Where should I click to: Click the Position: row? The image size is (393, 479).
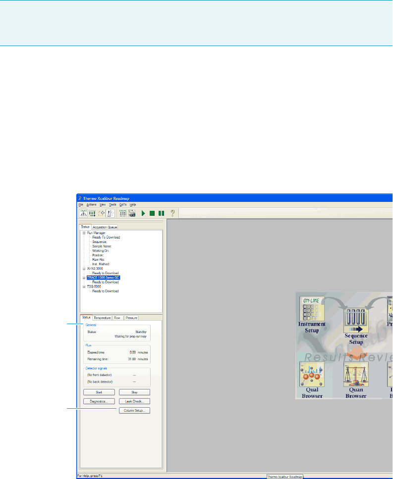[x=98, y=255]
